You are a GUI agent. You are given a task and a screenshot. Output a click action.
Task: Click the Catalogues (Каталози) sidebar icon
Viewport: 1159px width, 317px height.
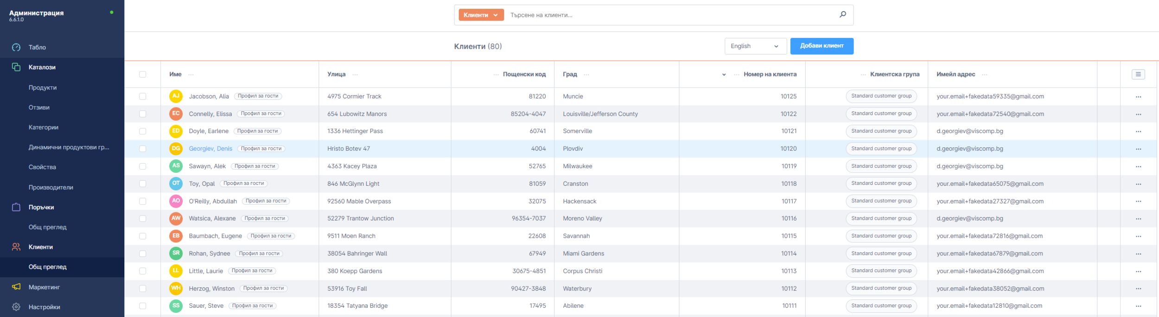pyautogui.click(x=16, y=67)
